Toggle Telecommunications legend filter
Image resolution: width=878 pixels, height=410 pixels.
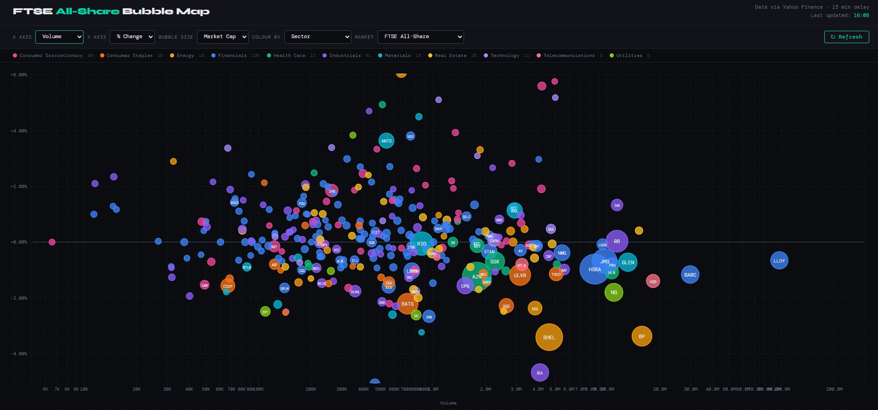coord(569,56)
